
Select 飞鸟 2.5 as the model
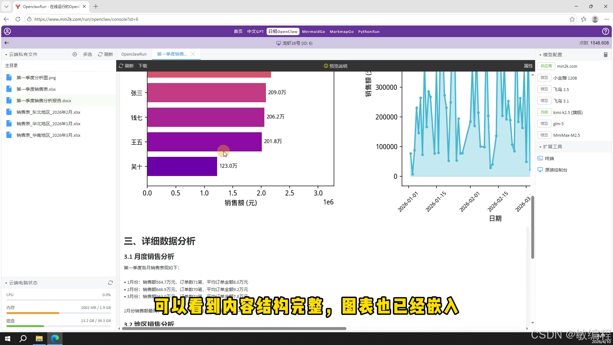tap(561, 89)
